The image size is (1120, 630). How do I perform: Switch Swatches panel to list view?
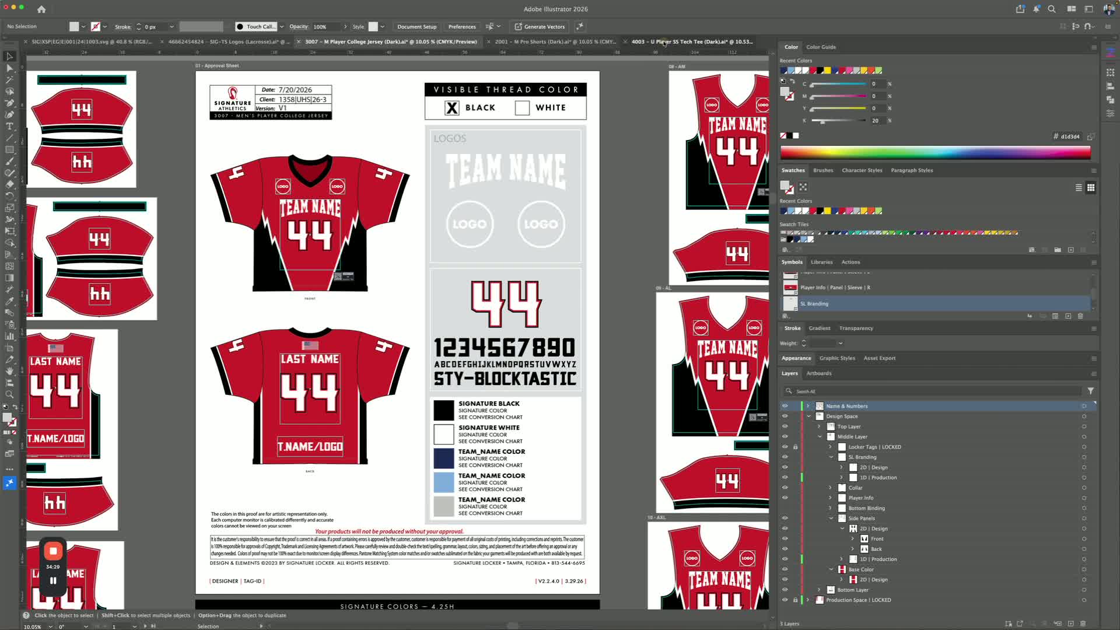(x=1079, y=187)
